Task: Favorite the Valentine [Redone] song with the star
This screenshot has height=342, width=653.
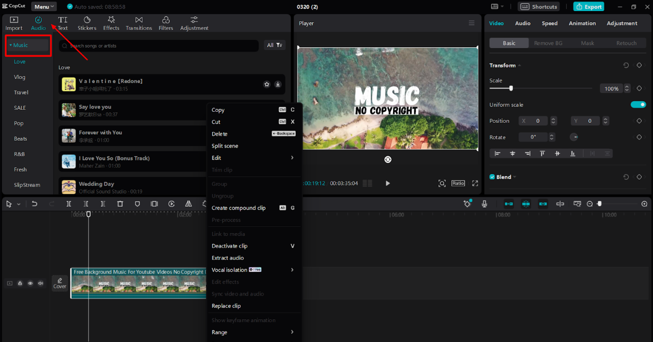Action: click(267, 84)
